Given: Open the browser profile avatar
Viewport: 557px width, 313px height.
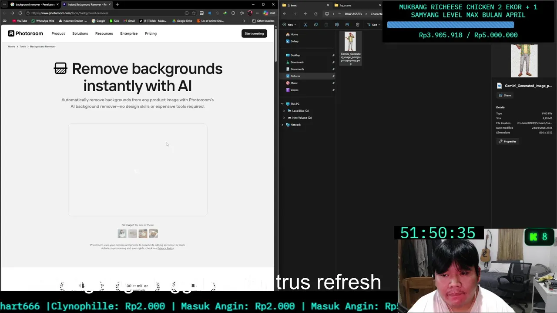Looking at the screenshot, I should (250, 13).
